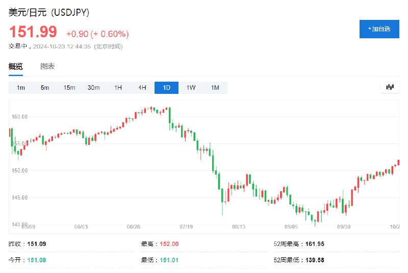Select the 5m timeframe
This screenshot has height=273, width=408.
[45, 88]
